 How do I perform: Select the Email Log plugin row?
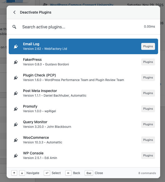[x=77, y=46]
